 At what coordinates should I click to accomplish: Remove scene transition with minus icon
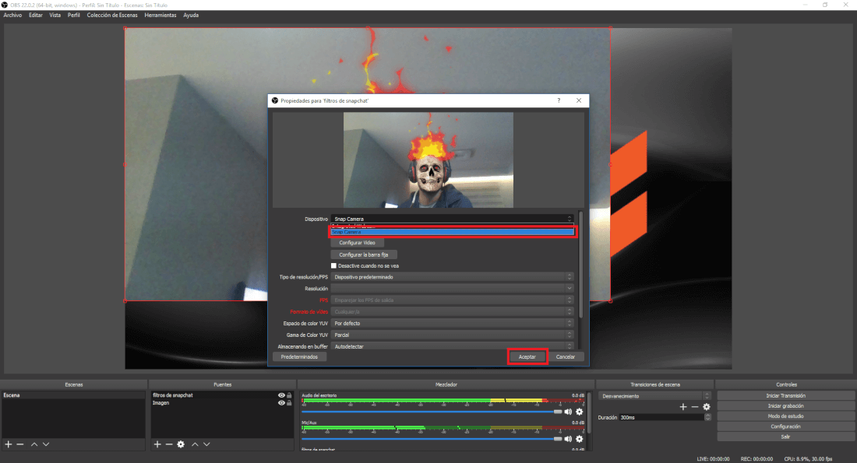point(695,407)
